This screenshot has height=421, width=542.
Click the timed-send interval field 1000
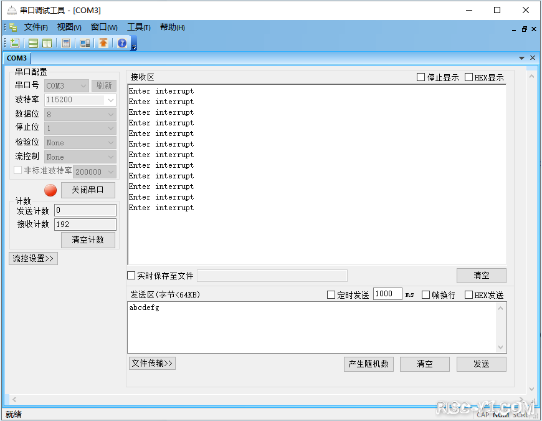(x=387, y=294)
